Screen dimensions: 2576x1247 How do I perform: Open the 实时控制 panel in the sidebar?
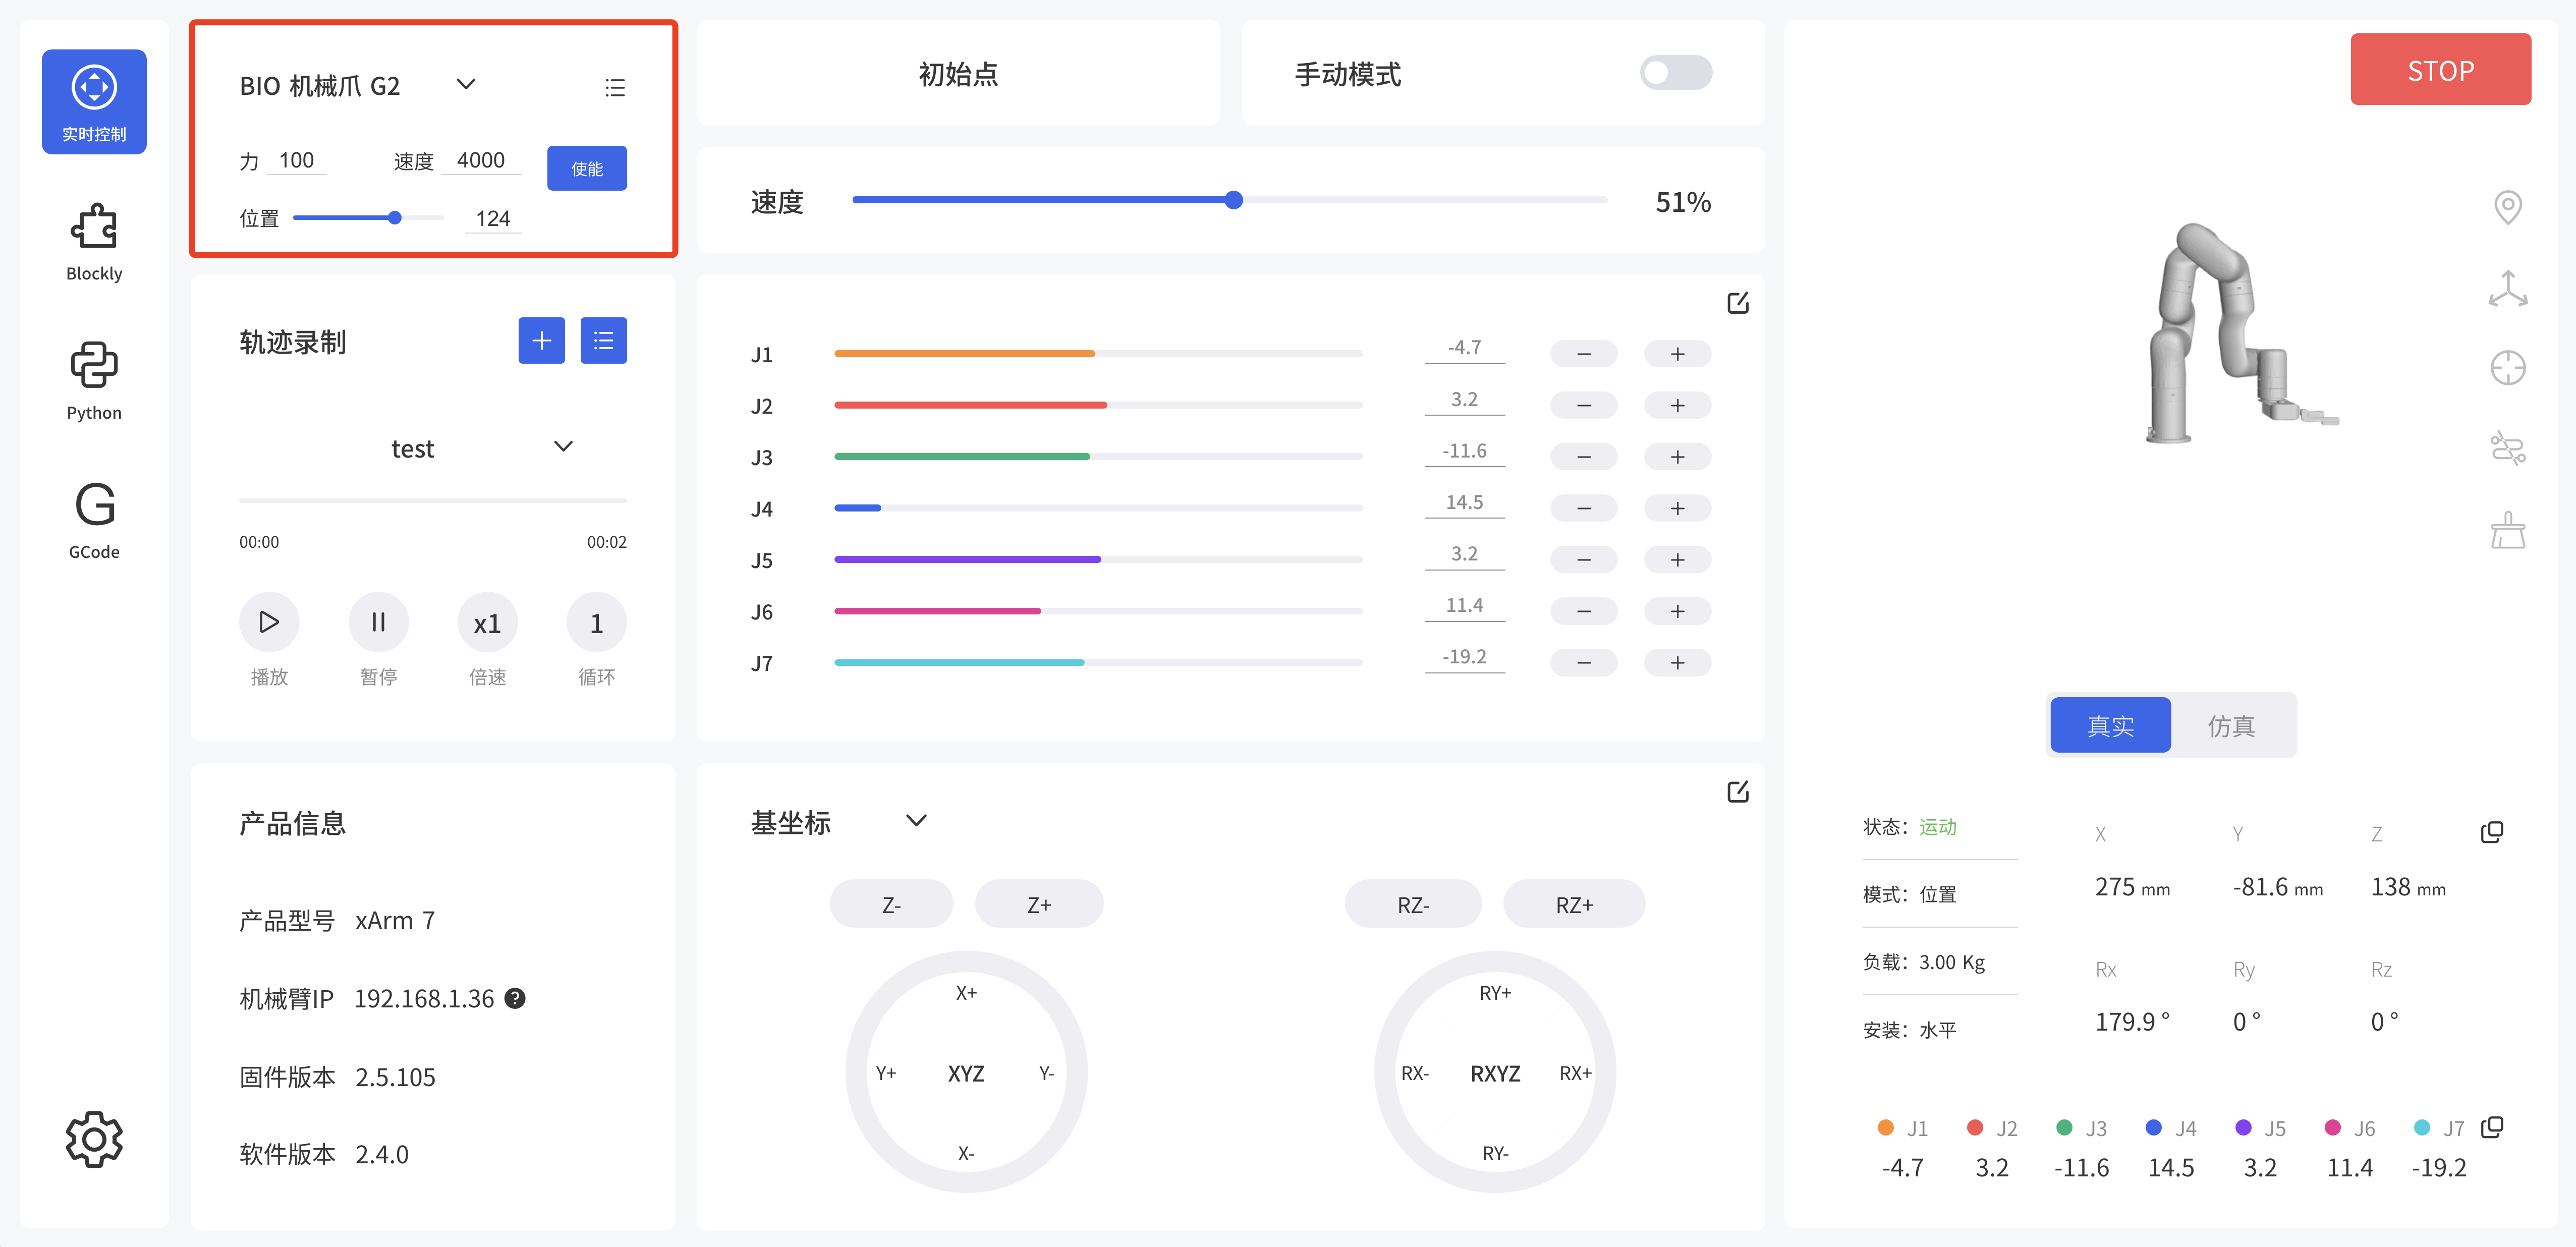click(x=93, y=100)
